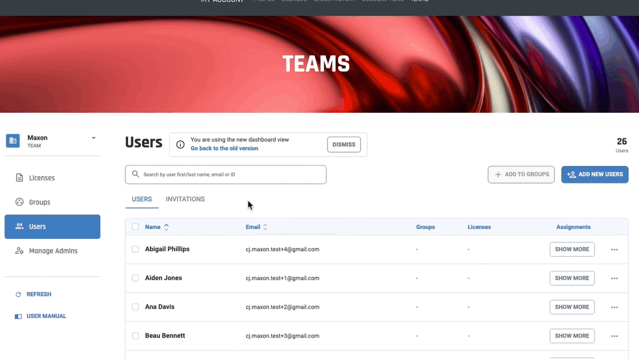639x359 pixels.
Task: Click the Maxon team building icon
Action: [12, 141]
